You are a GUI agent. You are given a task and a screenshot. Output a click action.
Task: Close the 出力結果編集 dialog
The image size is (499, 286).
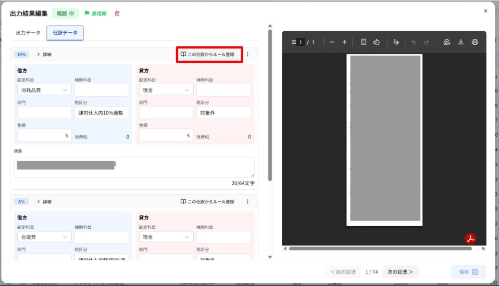pyautogui.click(x=485, y=11)
